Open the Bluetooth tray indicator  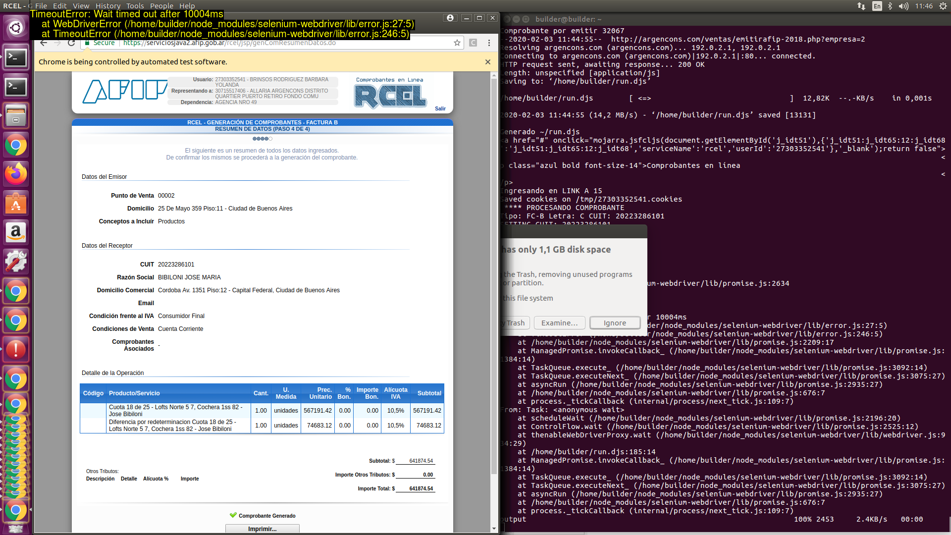click(890, 6)
